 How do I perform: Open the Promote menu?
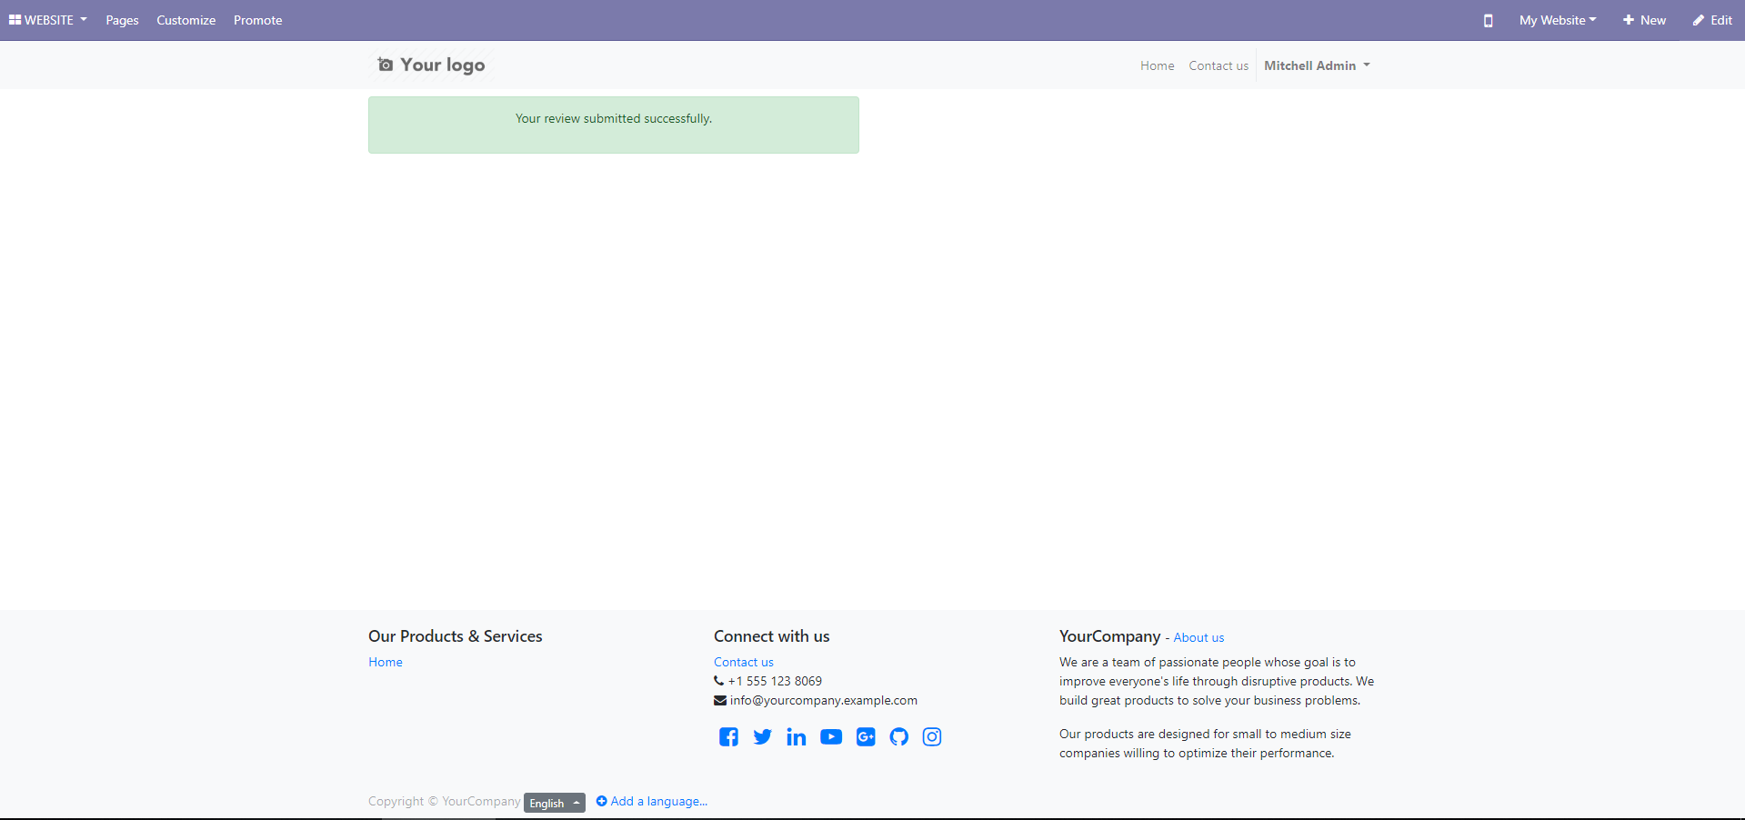pos(257,20)
